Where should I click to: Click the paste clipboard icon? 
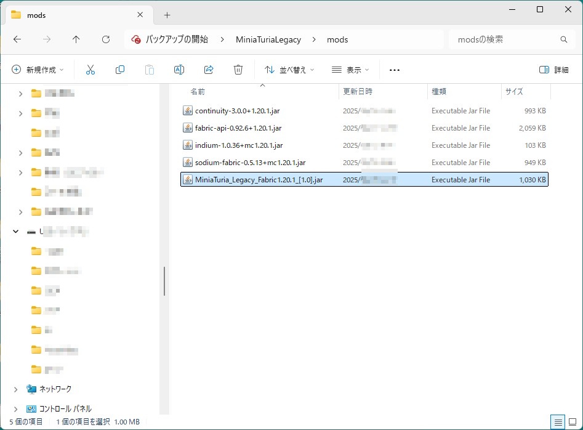pos(150,70)
